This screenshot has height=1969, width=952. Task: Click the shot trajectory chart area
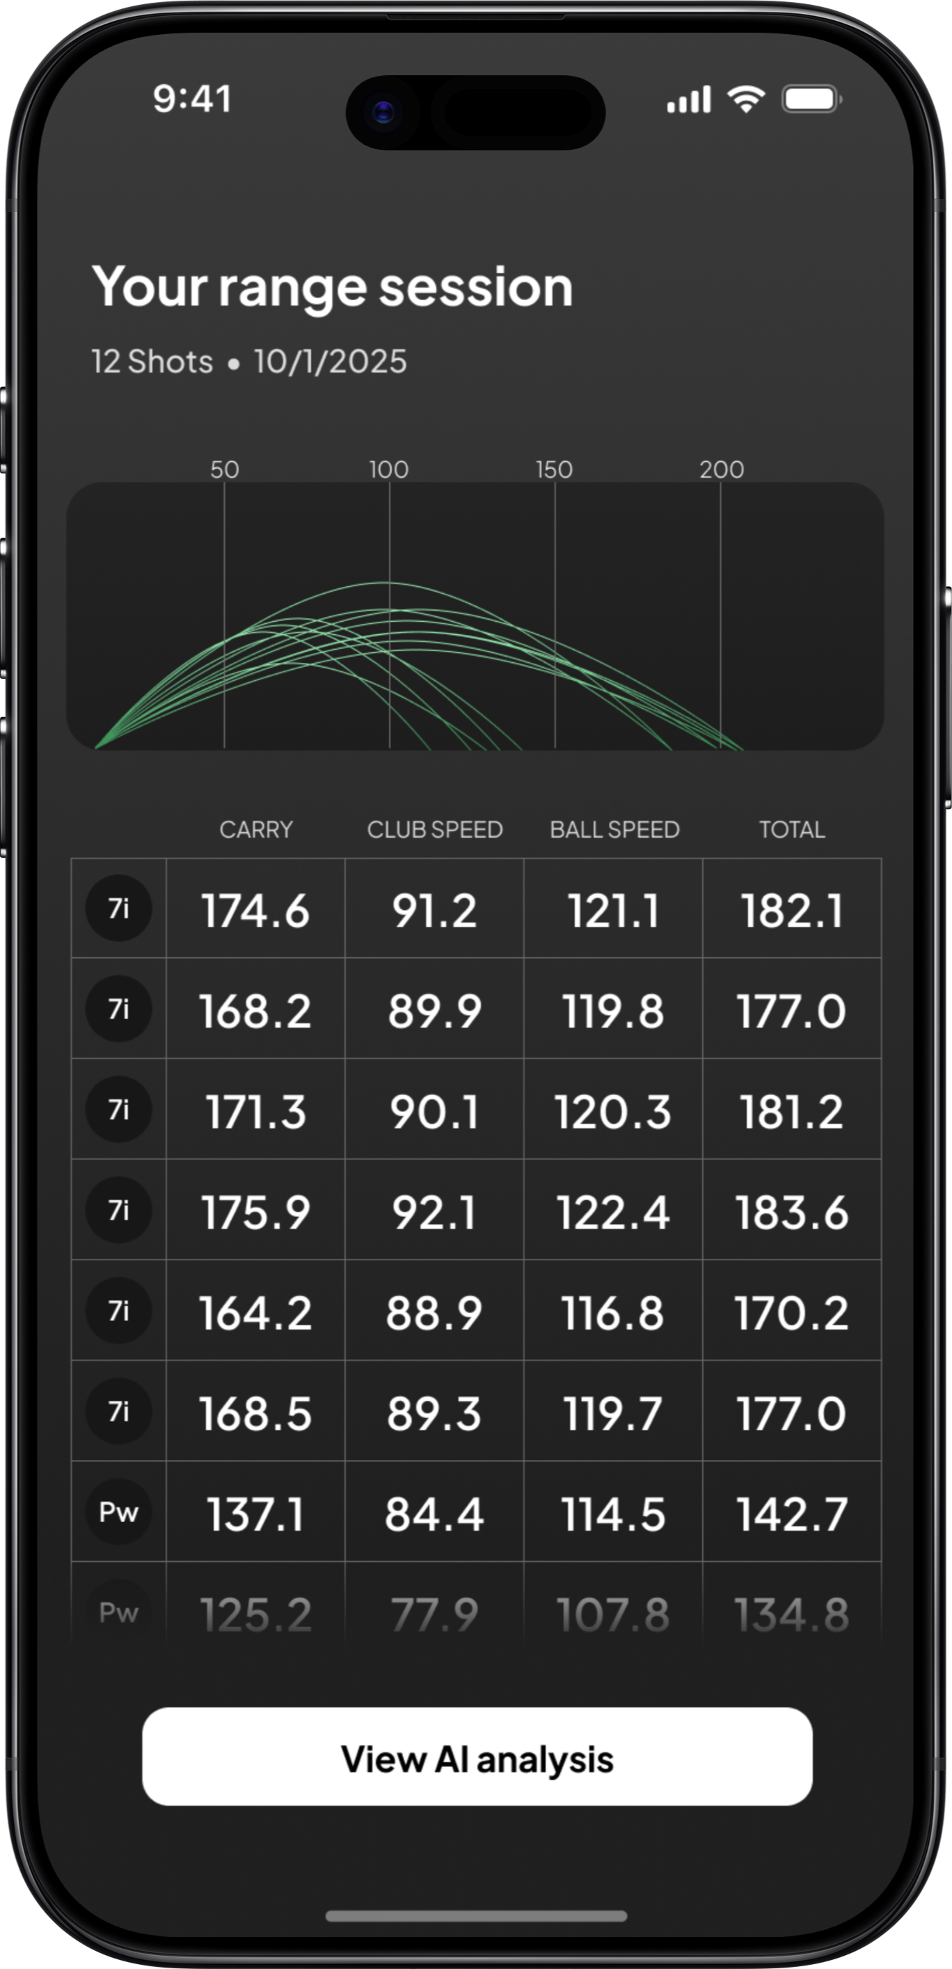click(x=475, y=615)
